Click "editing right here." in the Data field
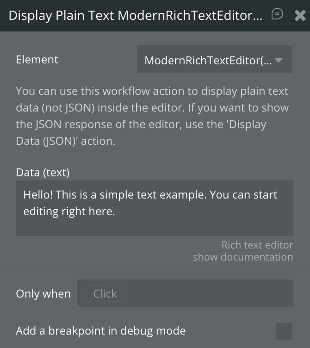The image size is (310, 348). (x=68, y=211)
